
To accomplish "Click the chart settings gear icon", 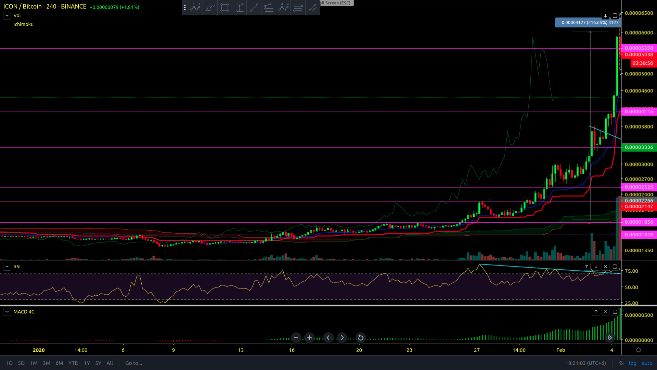I will coord(638,350).
